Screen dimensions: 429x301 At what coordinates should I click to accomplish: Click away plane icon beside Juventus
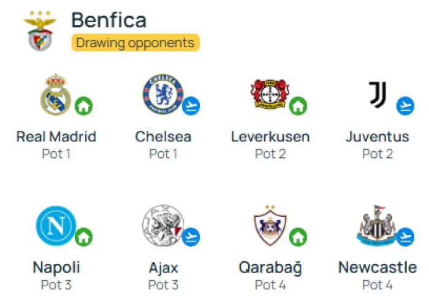pos(406,106)
